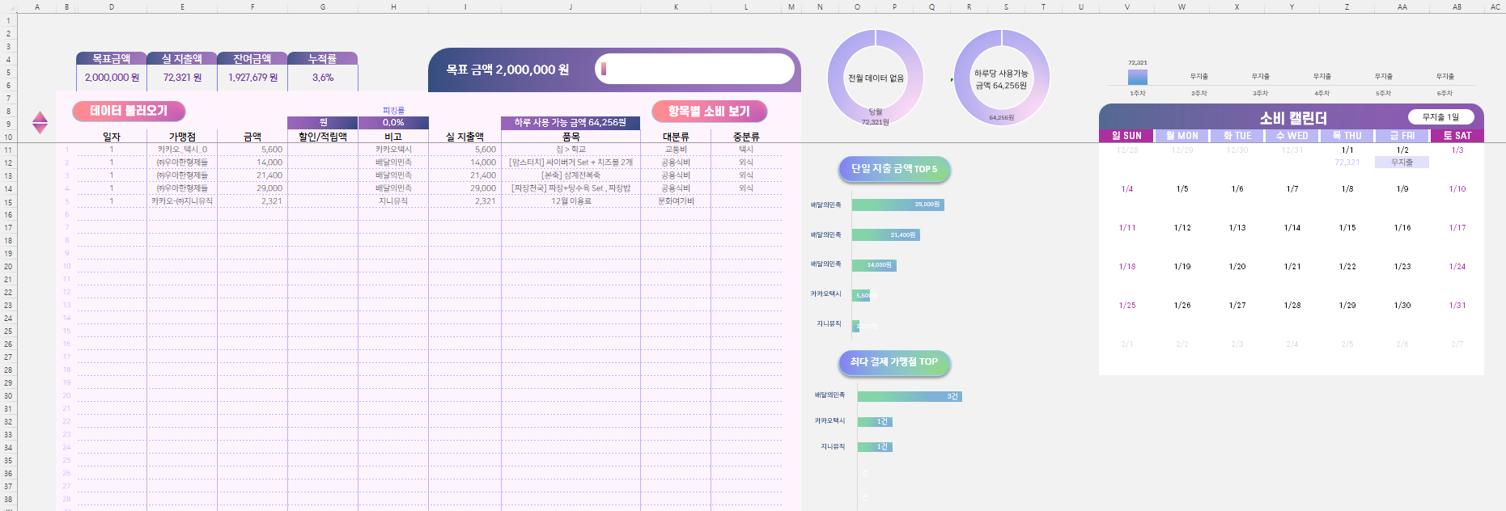Click the 1주차 bar in weekly chart
Viewport: 1506px width, 511px height.
(1138, 77)
